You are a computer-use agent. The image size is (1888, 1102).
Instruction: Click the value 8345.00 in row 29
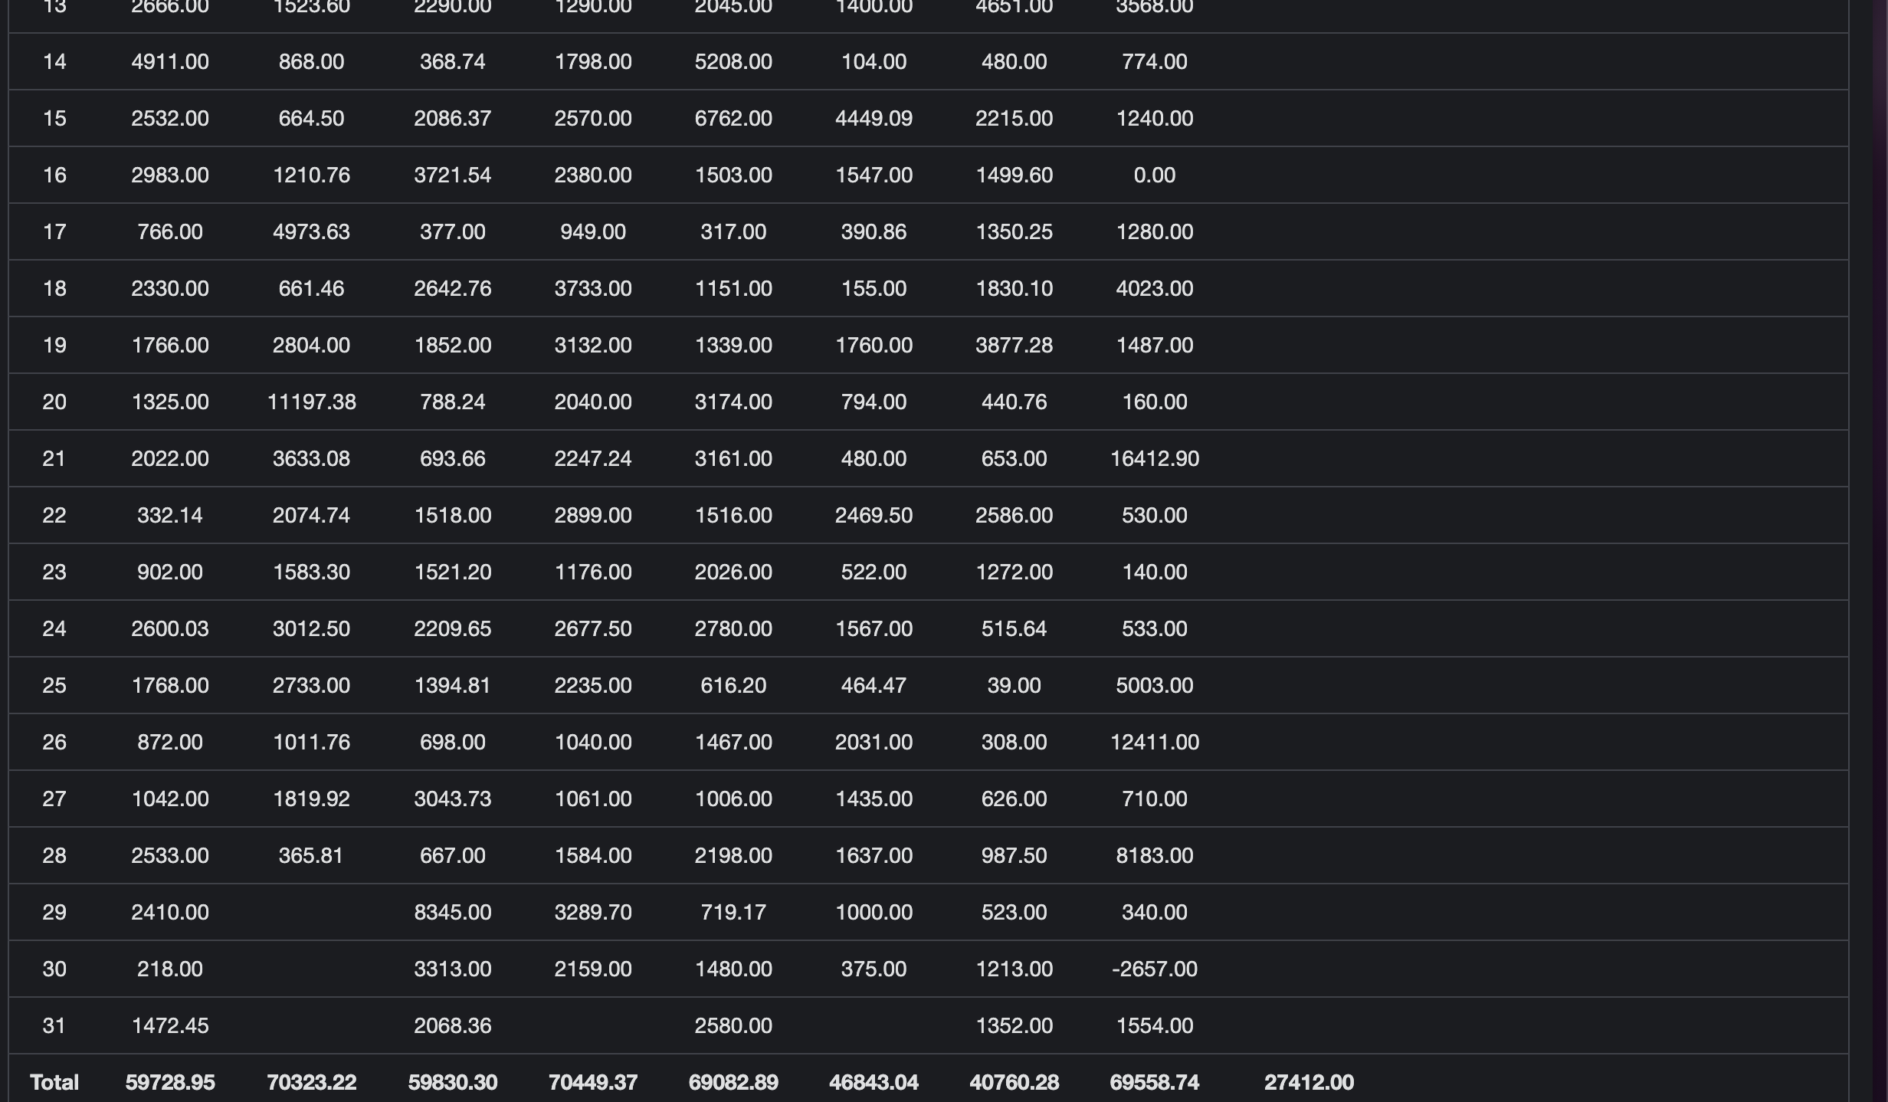click(453, 912)
